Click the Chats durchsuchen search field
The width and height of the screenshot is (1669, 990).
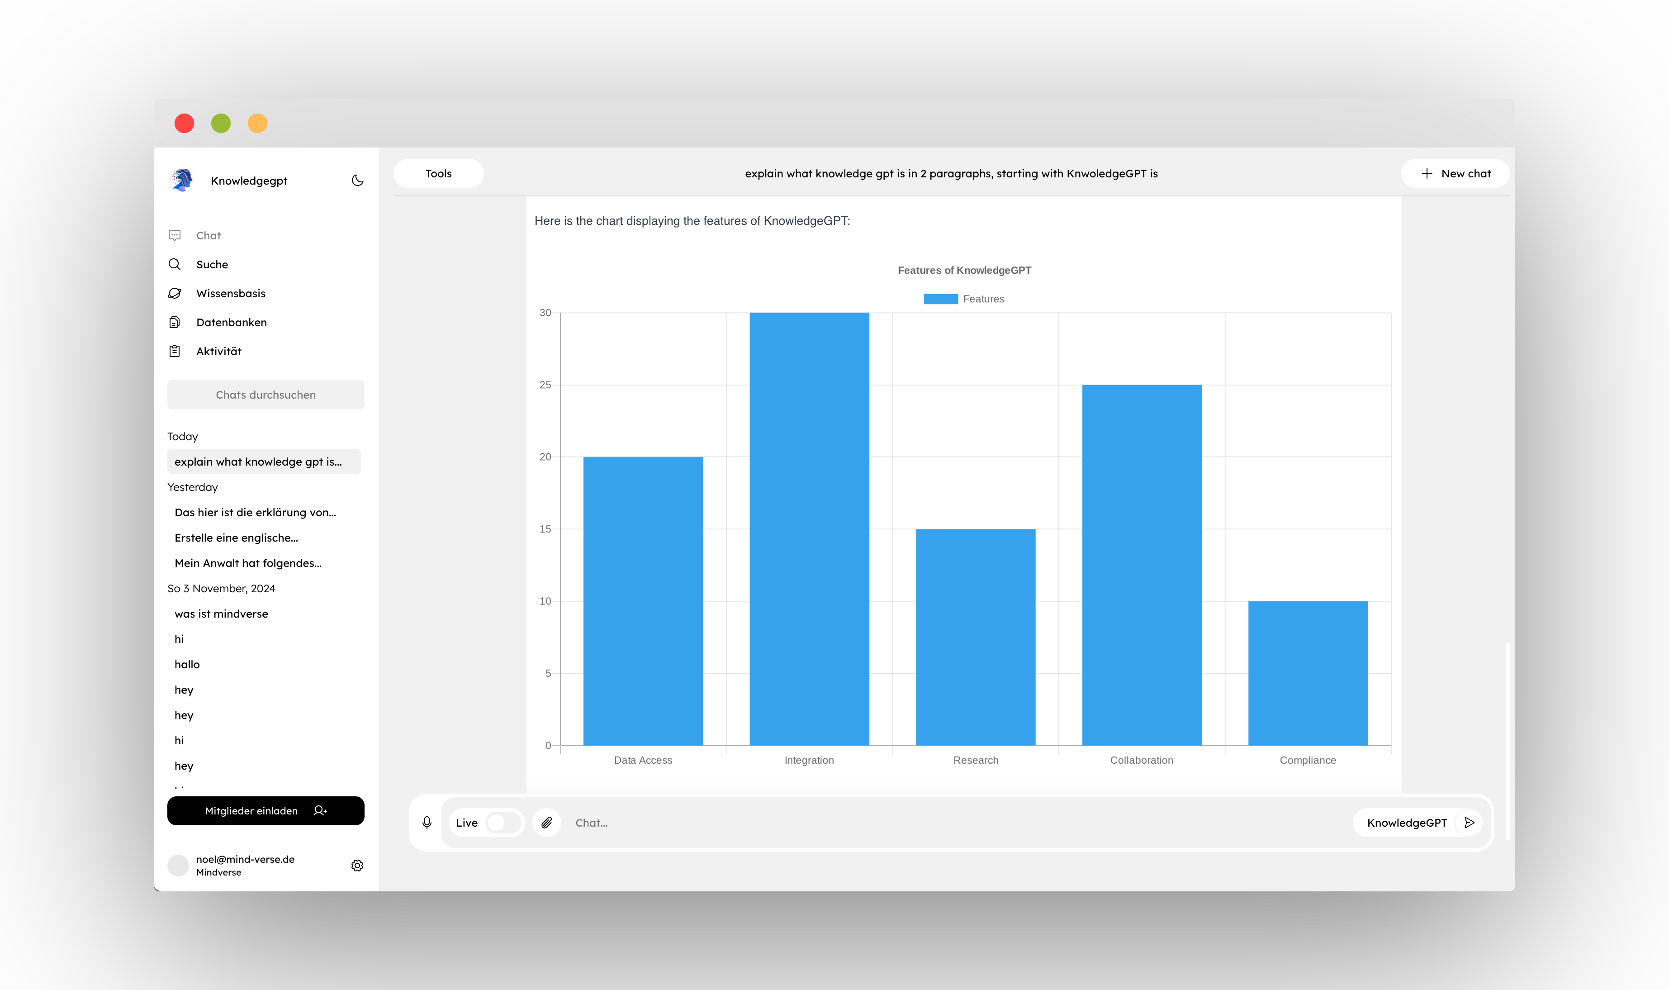(x=266, y=395)
